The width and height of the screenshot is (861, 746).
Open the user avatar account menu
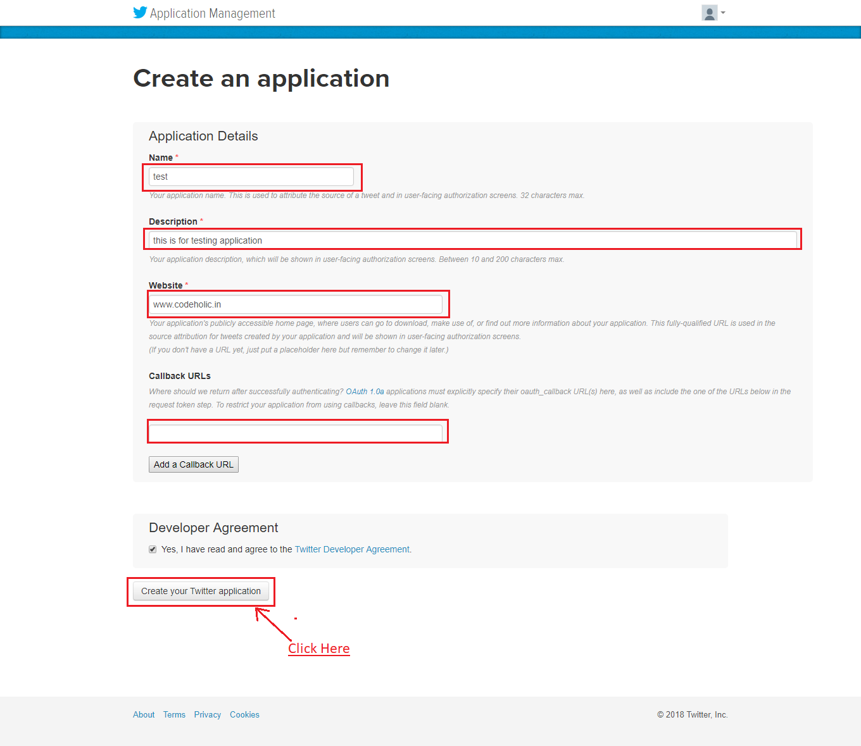[713, 13]
